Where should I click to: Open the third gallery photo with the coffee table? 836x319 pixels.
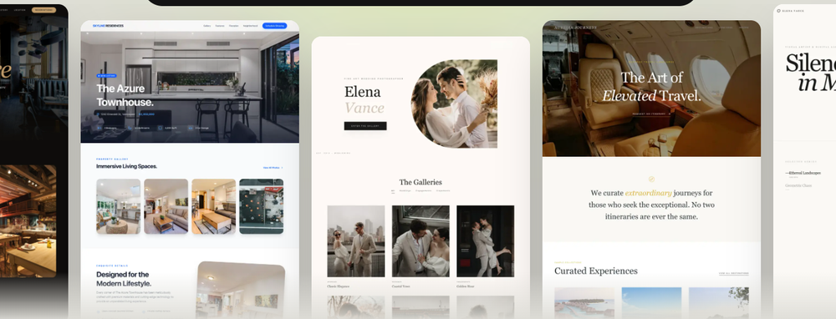click(x=214, y=206)
